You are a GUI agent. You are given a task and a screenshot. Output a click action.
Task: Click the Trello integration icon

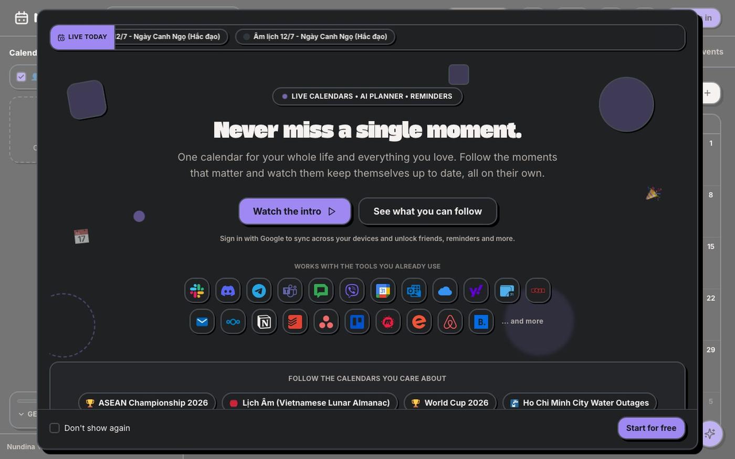pos(357,322)
